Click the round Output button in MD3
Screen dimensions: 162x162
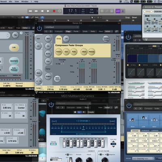click(x=48, y=77)
